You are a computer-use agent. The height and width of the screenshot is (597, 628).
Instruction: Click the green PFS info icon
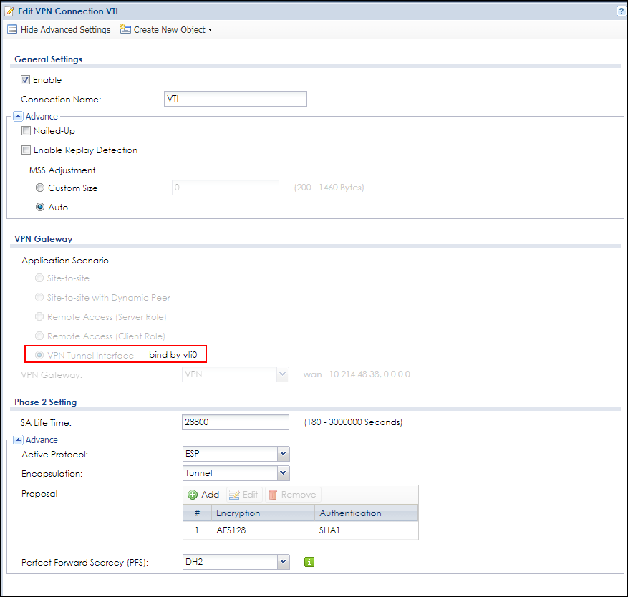pyautogui.click(x=309, y=563)
